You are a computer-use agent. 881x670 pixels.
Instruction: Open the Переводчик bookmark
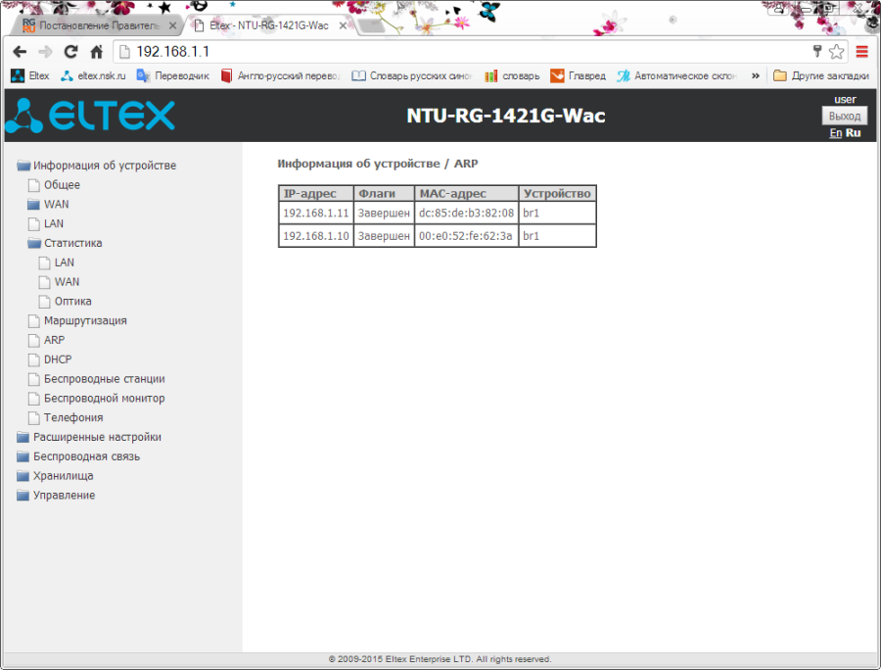coord(173,75)
